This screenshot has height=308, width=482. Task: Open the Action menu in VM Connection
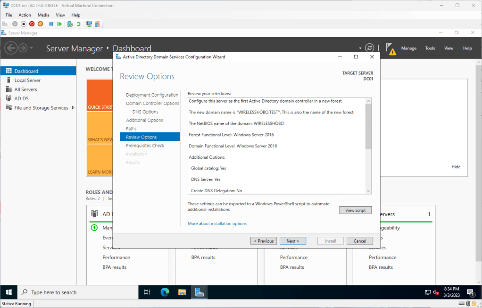pos(25,15)
